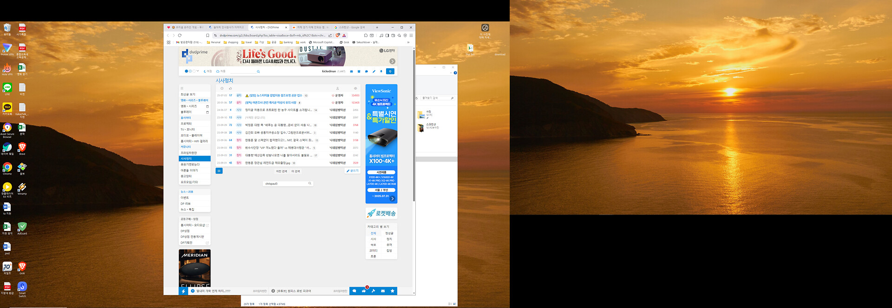Click the magnifier icon in chrispaul3 search box
The image size is (892, 308).
point(310,183)
